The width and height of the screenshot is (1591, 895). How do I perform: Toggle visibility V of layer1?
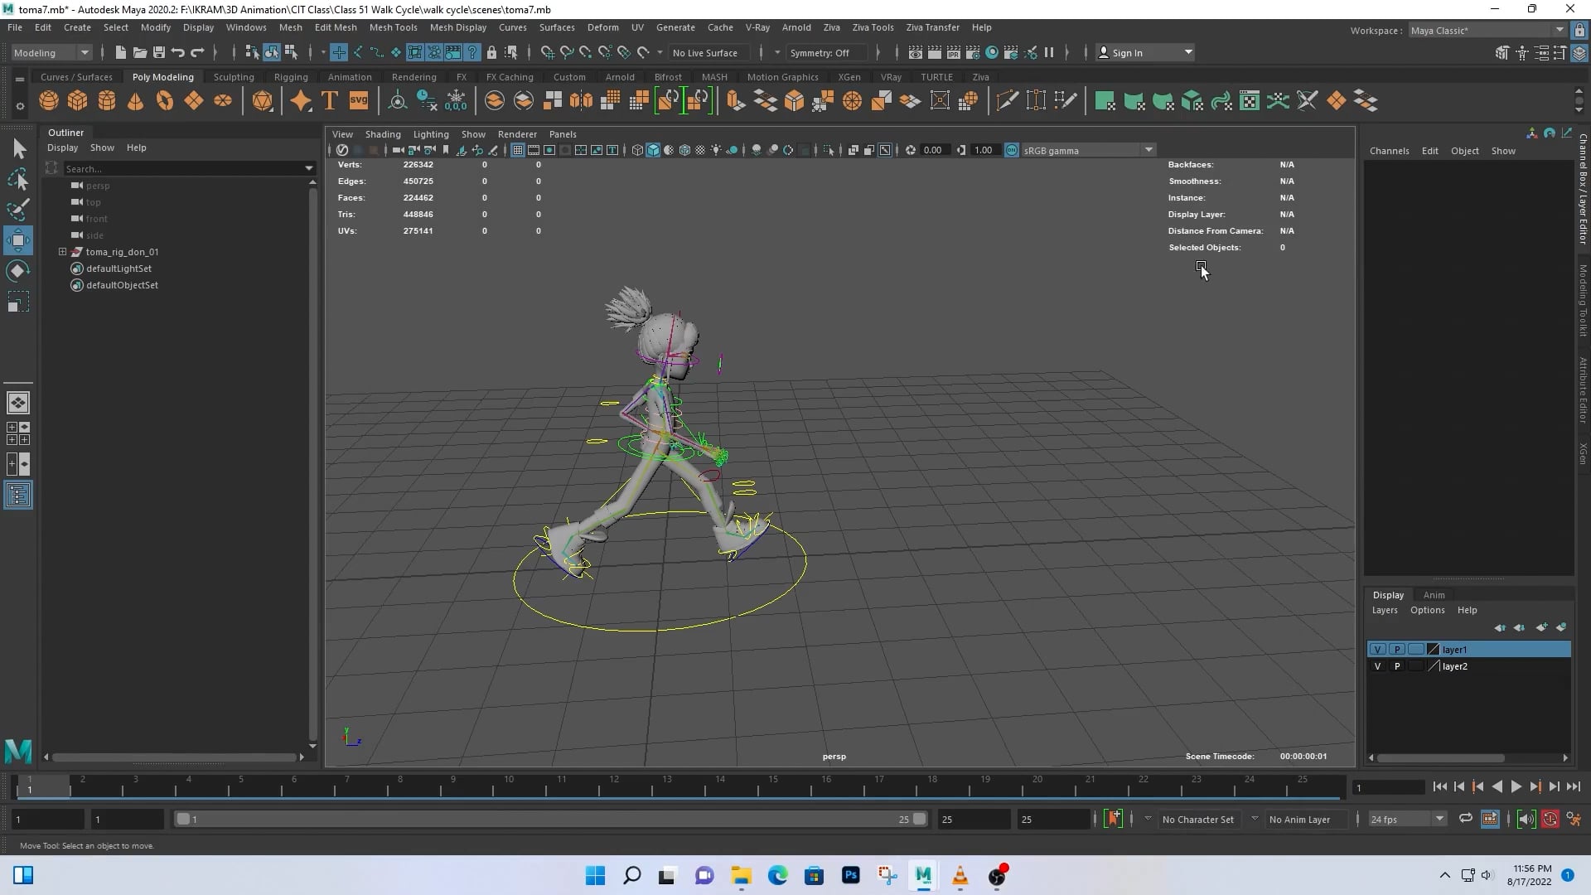pyautogui.click(x=1377, y=650)
